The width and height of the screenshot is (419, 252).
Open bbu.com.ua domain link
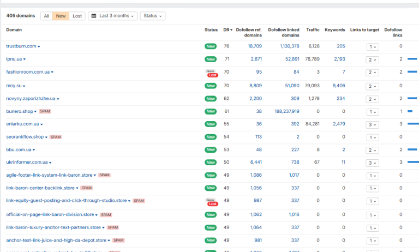click(x=19, y=149)
